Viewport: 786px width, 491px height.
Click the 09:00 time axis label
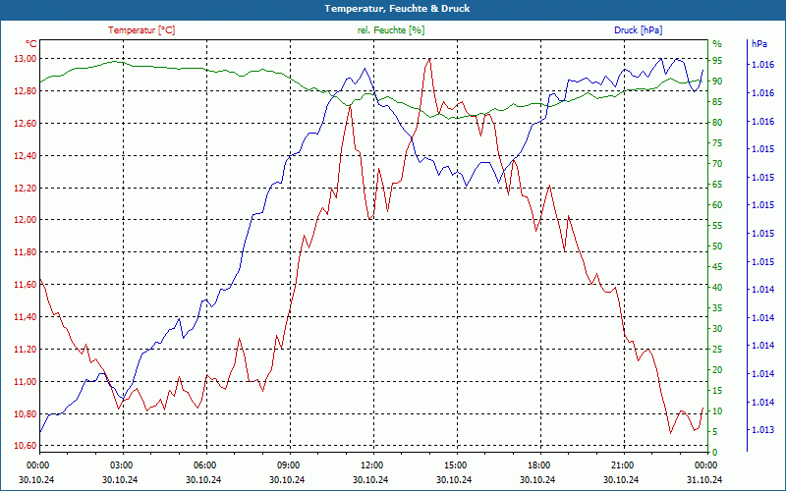[289, 464]
